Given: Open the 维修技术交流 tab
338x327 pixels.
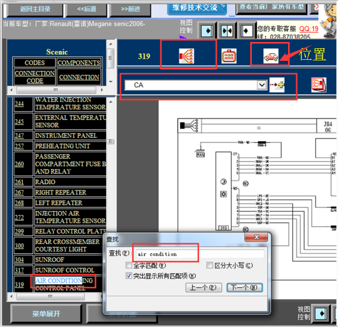Looking at the screenshot, I should [x=197, y=8].
